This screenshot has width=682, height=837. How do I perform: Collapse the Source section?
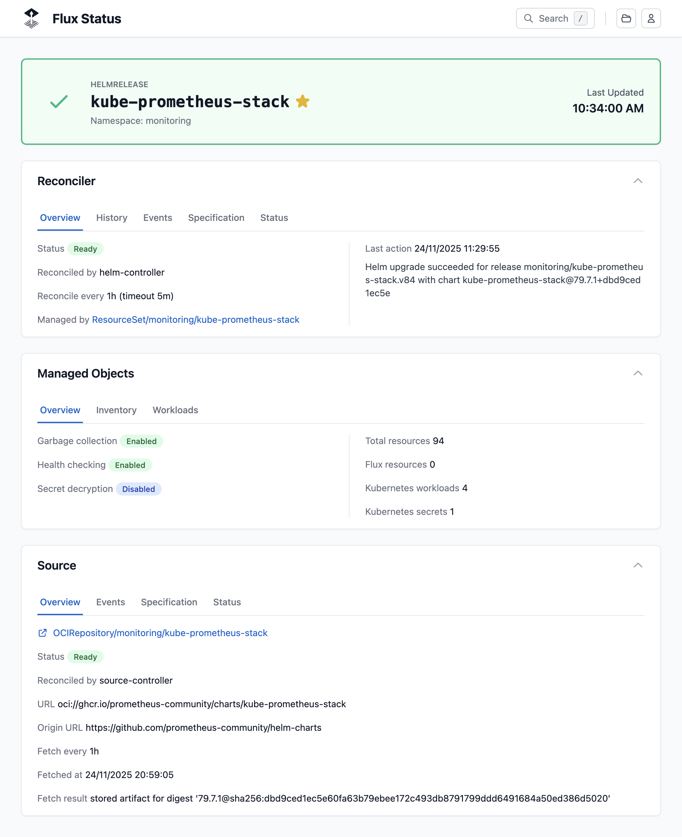[638, 565]
